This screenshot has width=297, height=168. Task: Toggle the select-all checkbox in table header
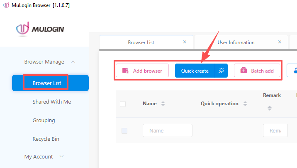coord(123,104)
